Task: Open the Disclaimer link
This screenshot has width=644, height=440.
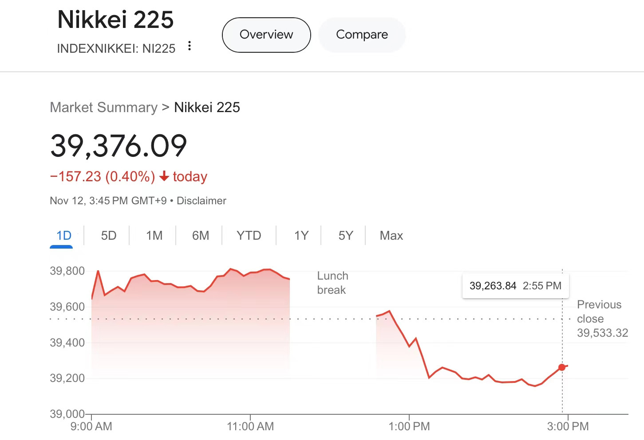Action: 201,201
